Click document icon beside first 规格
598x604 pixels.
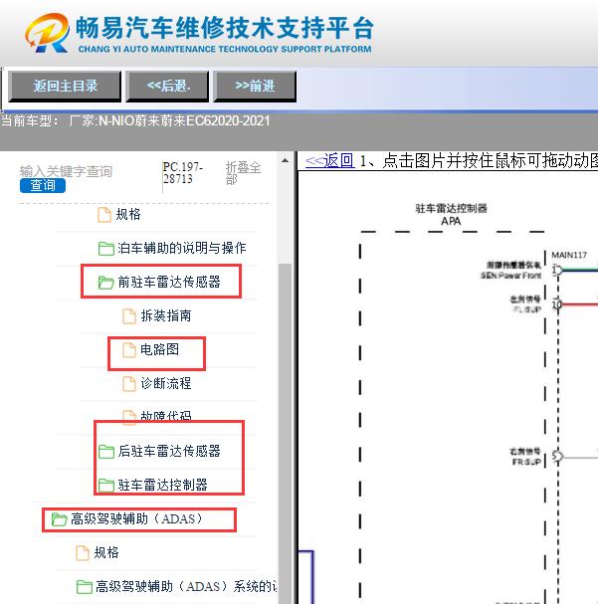tap(104, 215)
